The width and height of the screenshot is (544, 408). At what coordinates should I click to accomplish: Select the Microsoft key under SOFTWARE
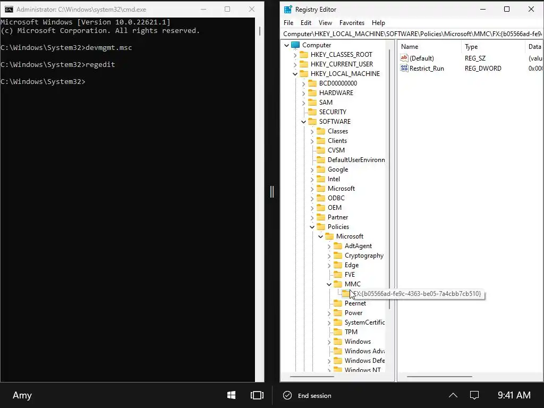click(x=341, y=189)
